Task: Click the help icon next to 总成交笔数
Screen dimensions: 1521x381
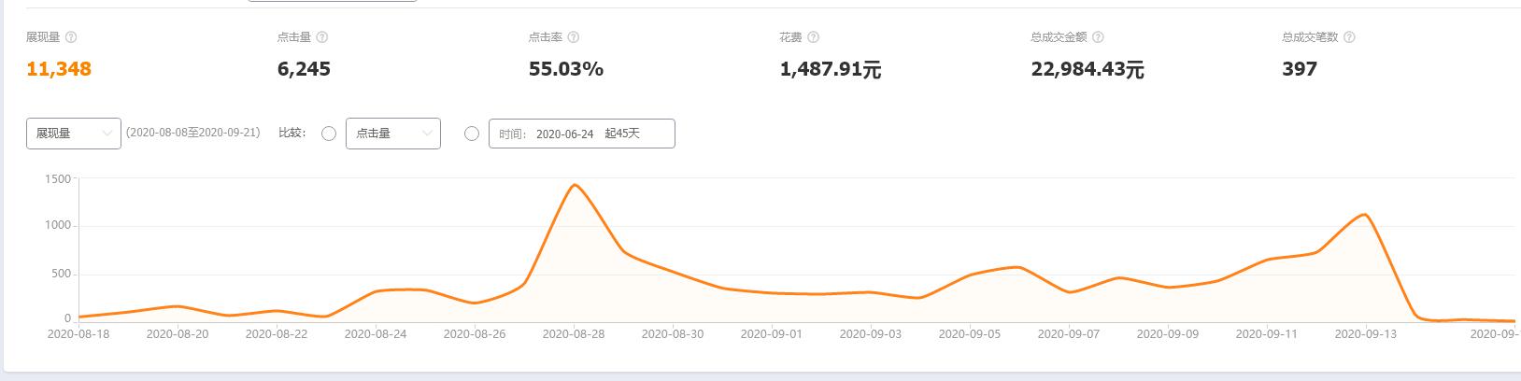Action: pos(1349,37)
